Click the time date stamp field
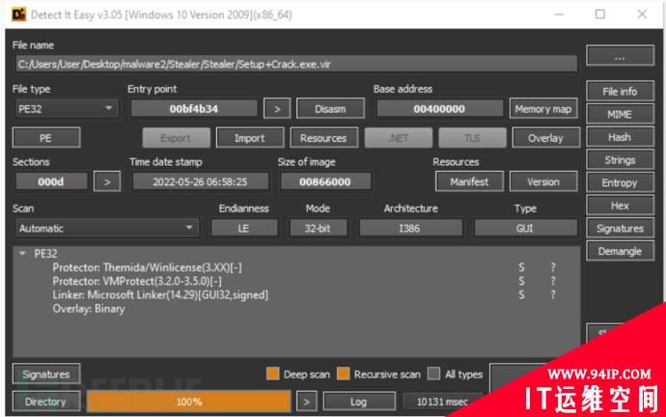 (200, 181)
